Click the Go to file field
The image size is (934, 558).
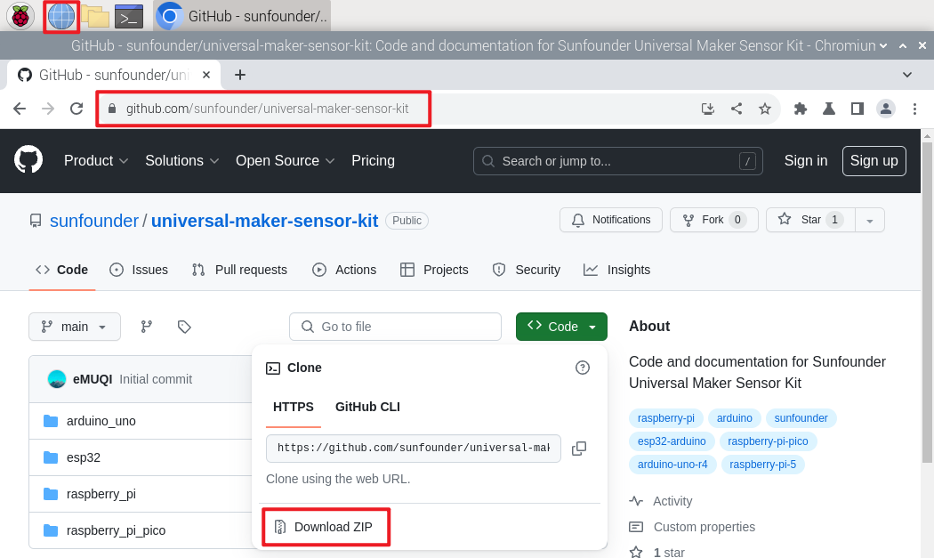click(395, 327)
